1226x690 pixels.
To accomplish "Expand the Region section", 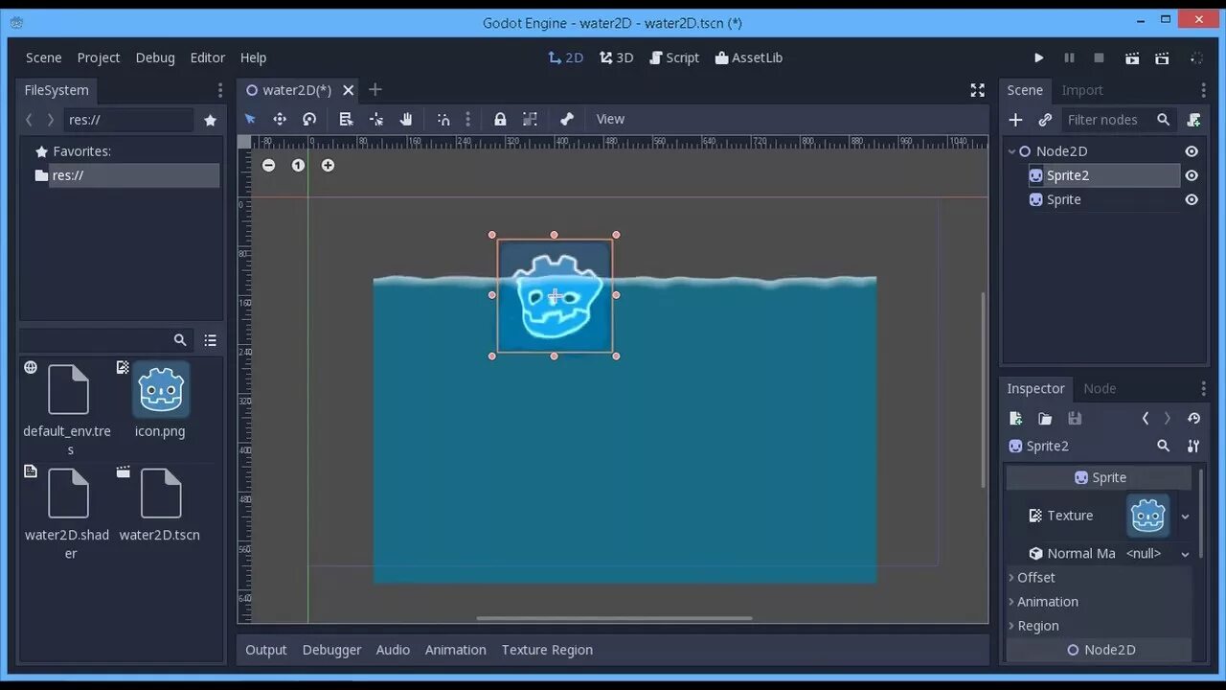I will [x=1099, y=626].
